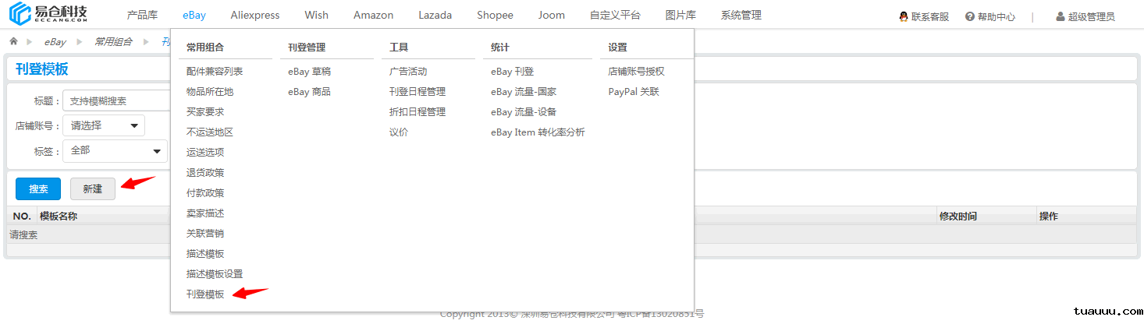Select eBay Item 转化率分析 statistics entry
Image resolution: width=1144 pixels, height=324 pixels.
tap(538, 132)
